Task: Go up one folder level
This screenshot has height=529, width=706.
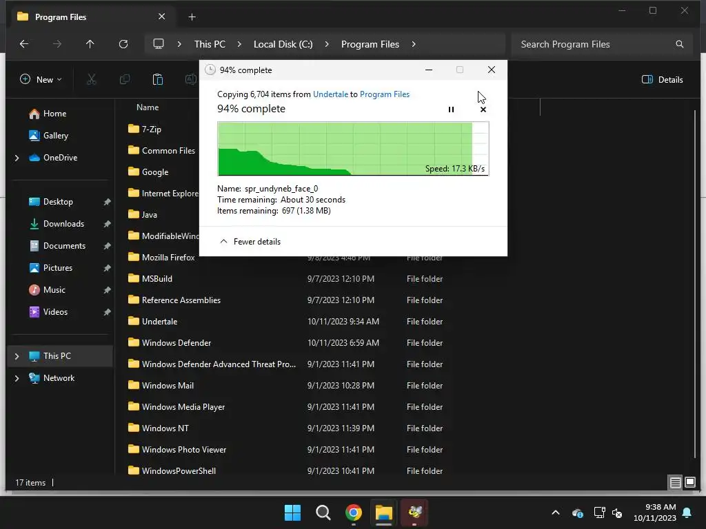Action: [x=90, y=44]
